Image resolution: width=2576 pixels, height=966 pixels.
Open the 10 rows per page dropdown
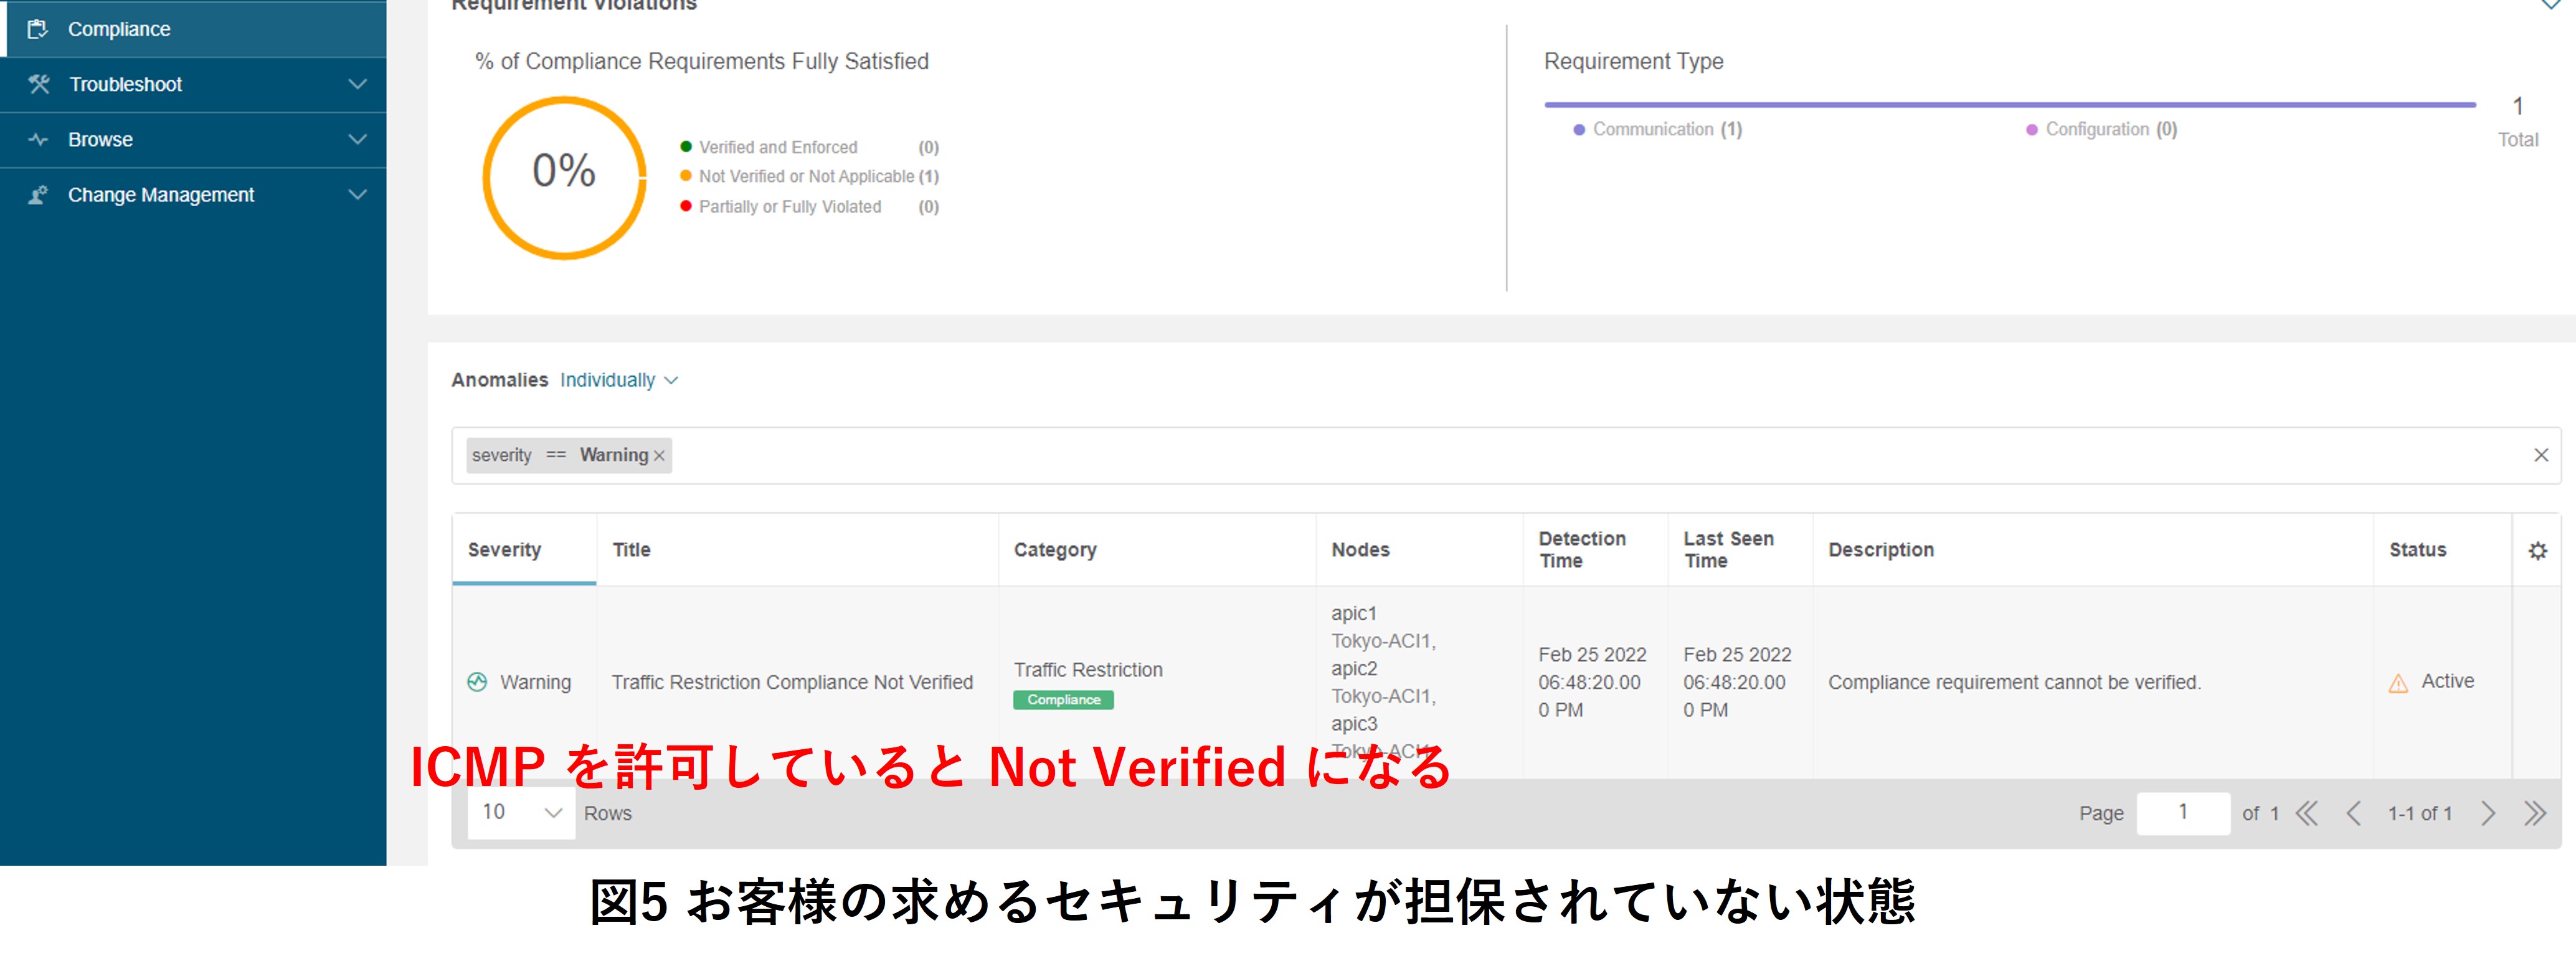[522, 812]
